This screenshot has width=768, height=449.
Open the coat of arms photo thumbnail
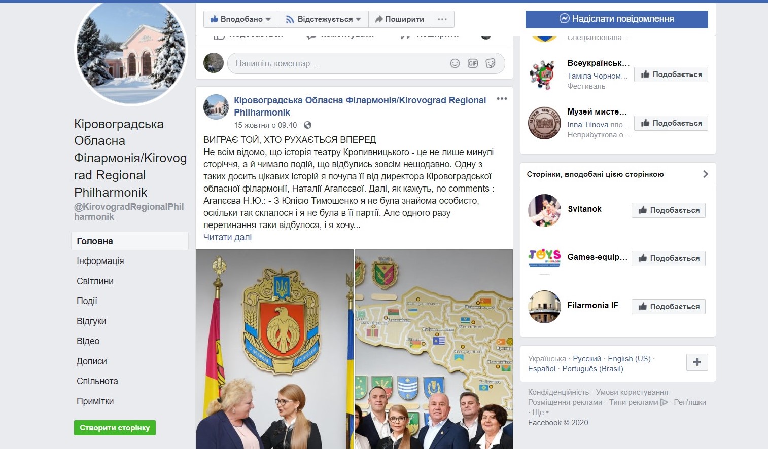pos(274,349)
